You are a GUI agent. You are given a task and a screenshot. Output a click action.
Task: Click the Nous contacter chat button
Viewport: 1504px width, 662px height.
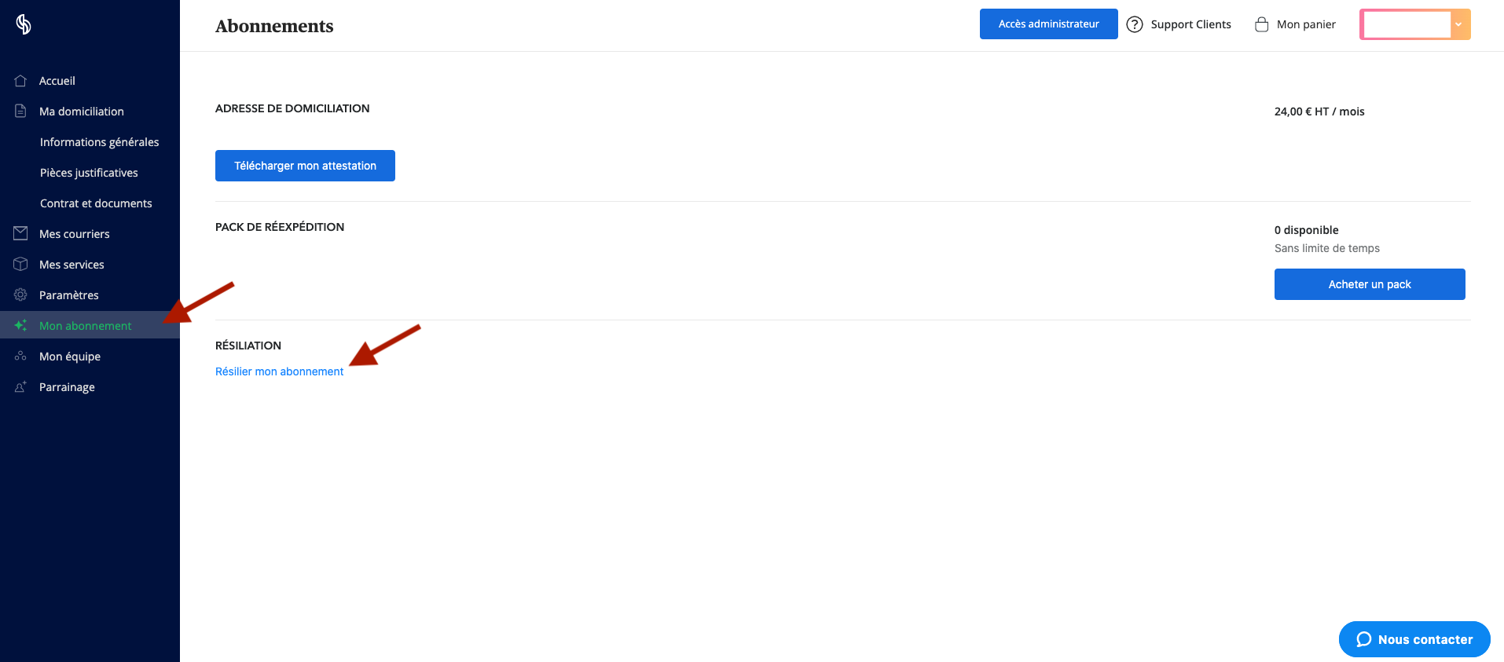click(1414, 639)
